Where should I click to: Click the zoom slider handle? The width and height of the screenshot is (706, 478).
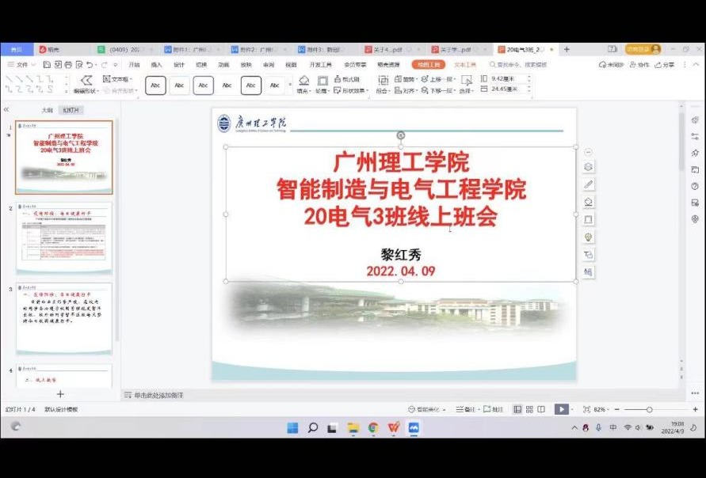[x=649, y=409]
